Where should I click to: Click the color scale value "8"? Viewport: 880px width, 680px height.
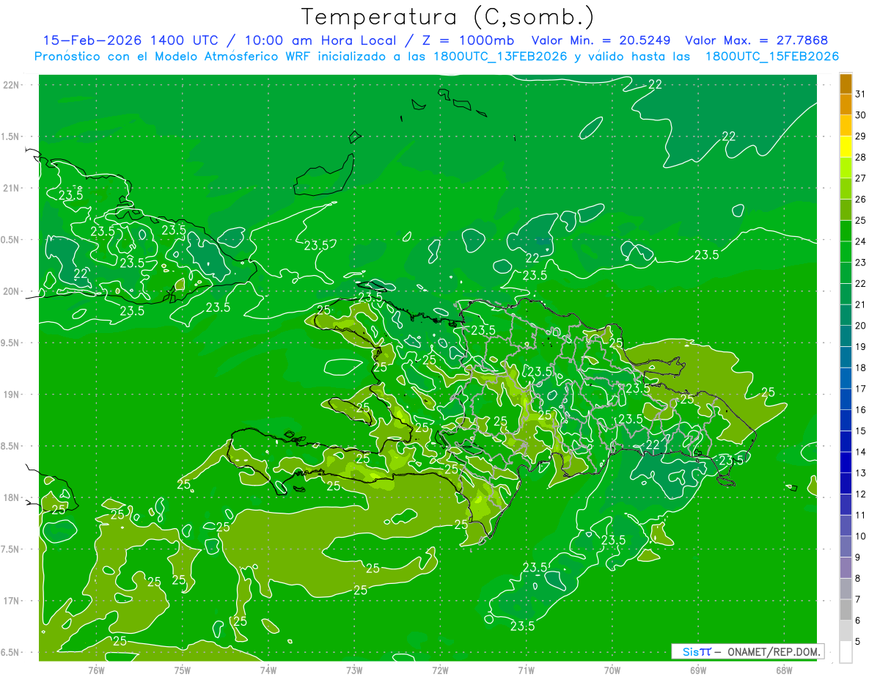point(858,579)
